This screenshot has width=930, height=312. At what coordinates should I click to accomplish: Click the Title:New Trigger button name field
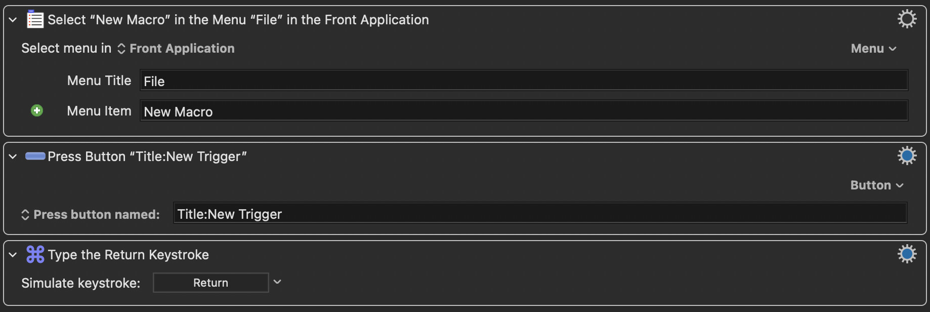[539, 214]
